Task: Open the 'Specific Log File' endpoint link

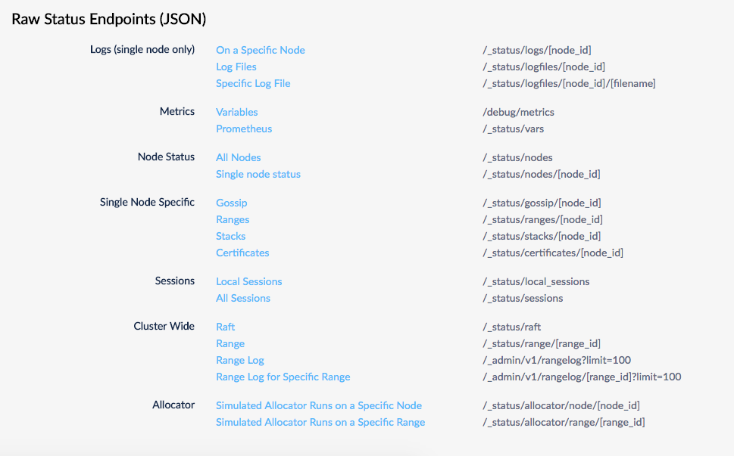Action: pyautogui.click(x=253, y=83)
